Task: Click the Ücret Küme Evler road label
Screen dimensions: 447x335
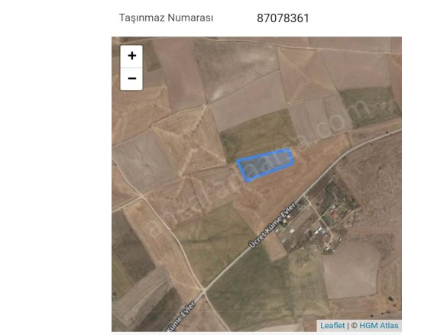Action: coord(272,225)
